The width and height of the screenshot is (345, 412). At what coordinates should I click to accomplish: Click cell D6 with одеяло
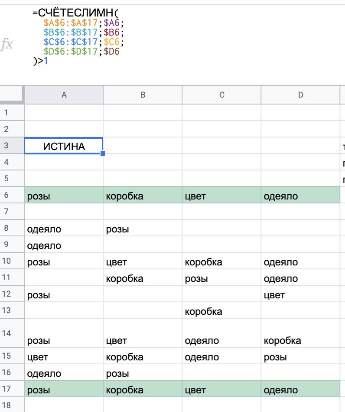pos(301,195)
